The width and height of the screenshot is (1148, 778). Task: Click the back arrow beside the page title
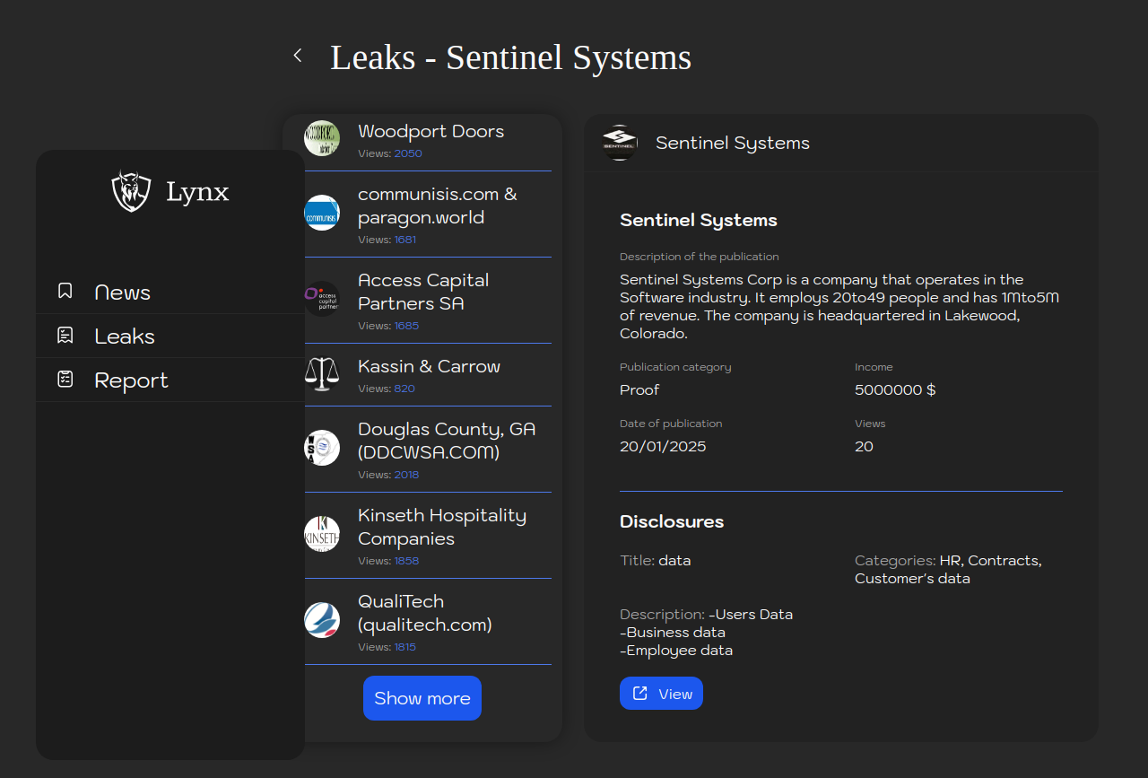point(298,56)
